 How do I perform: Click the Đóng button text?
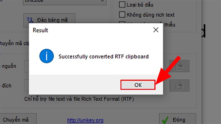[179, 120]
